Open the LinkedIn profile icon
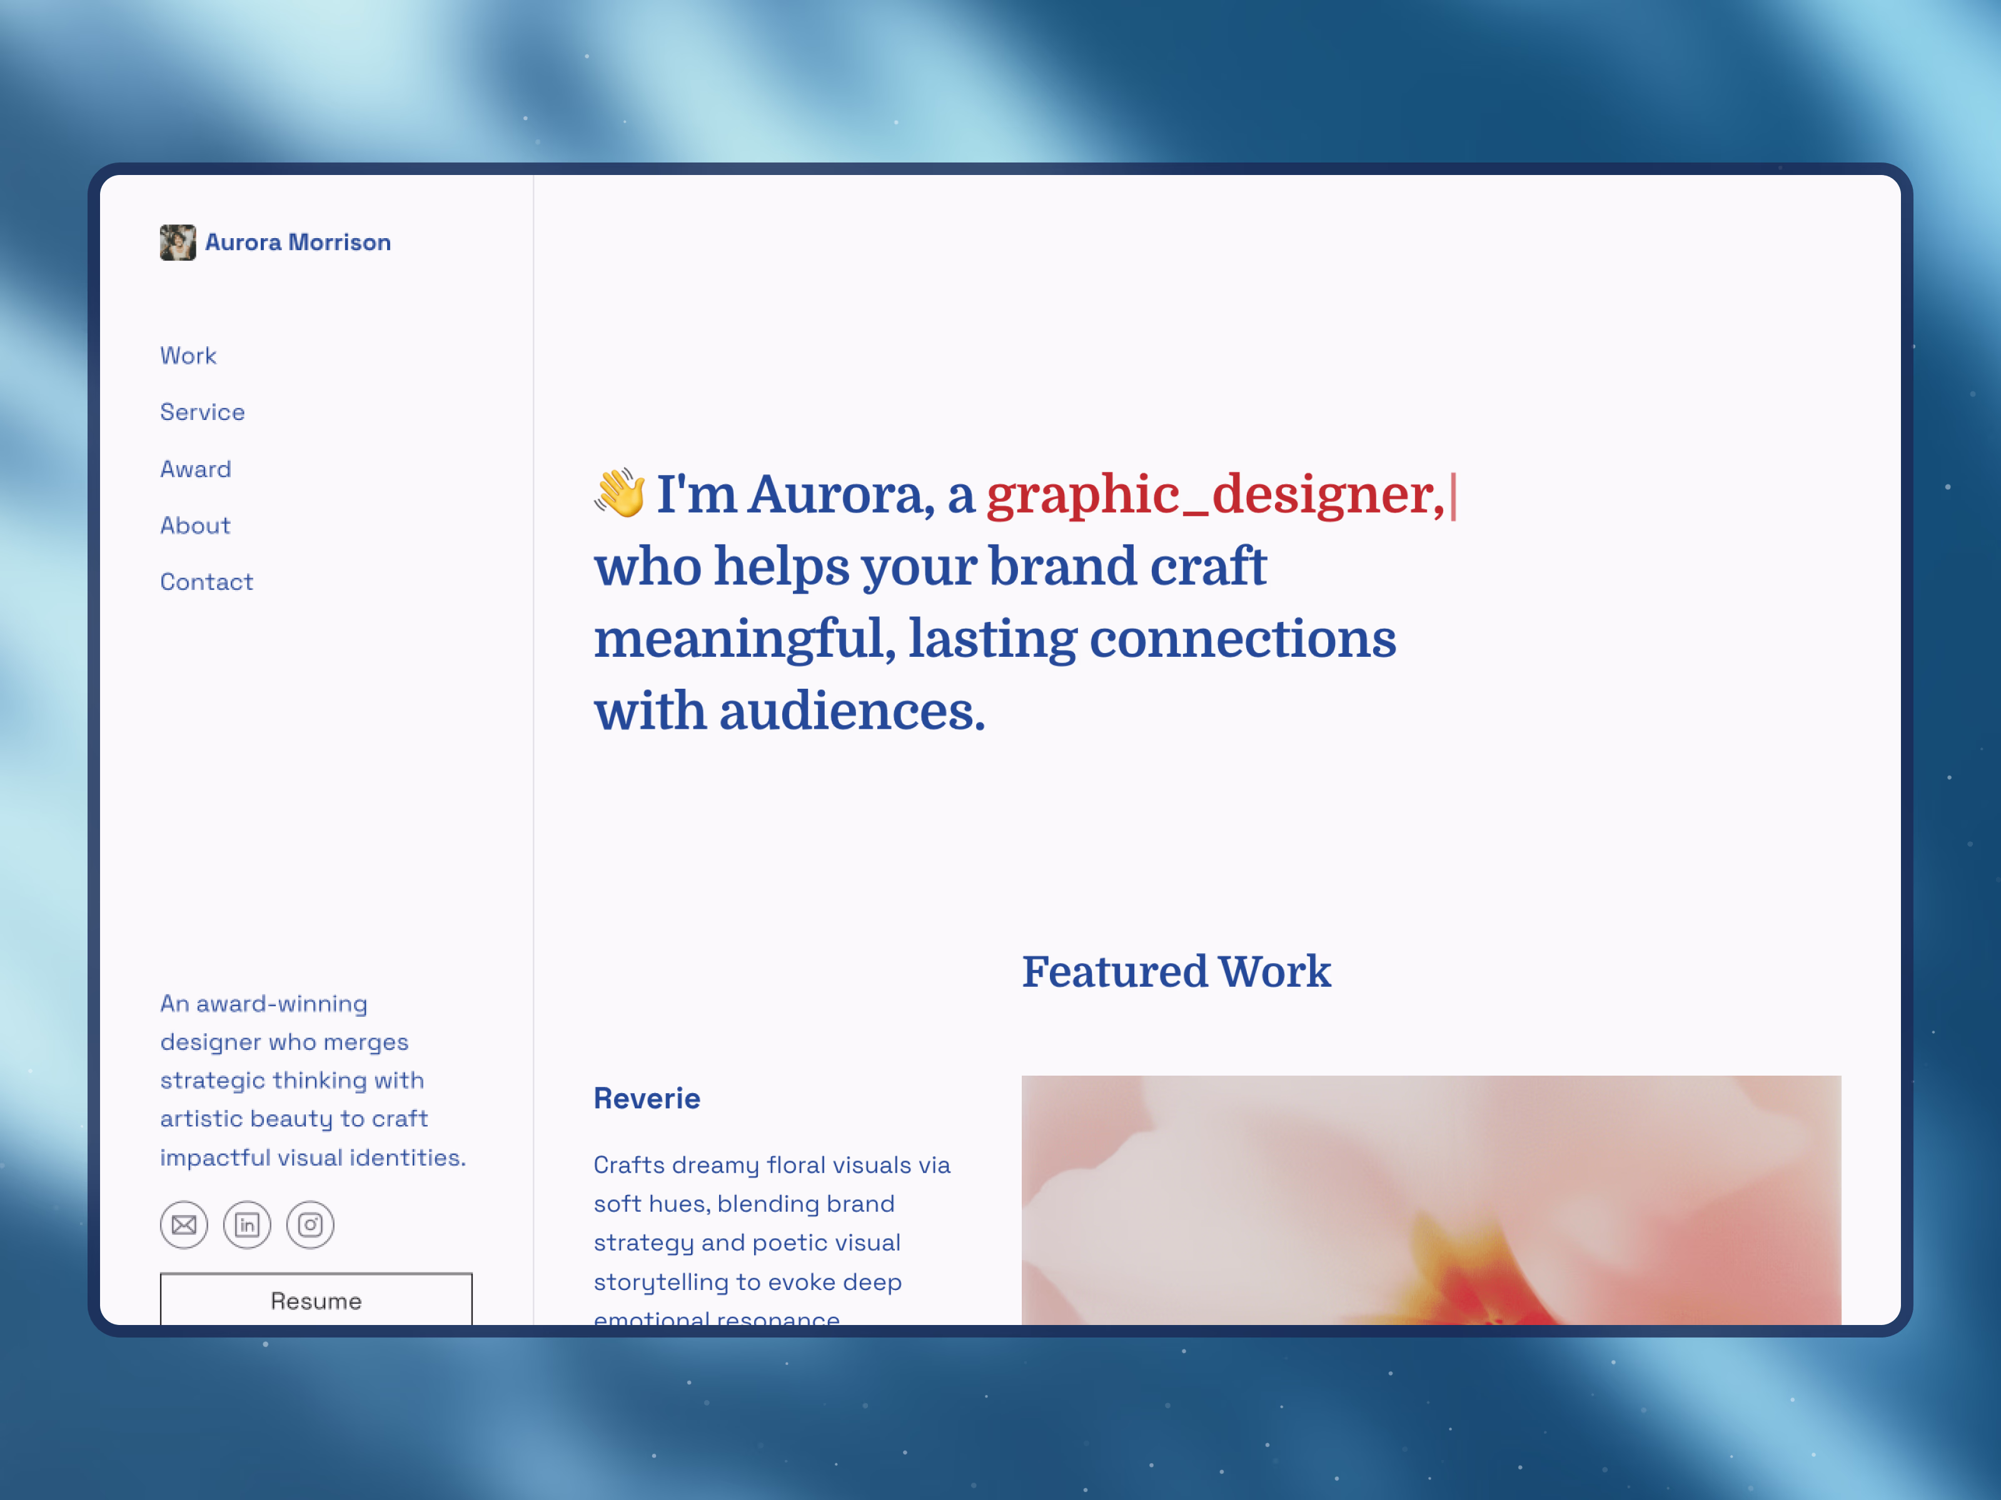 coord(247,1225)
